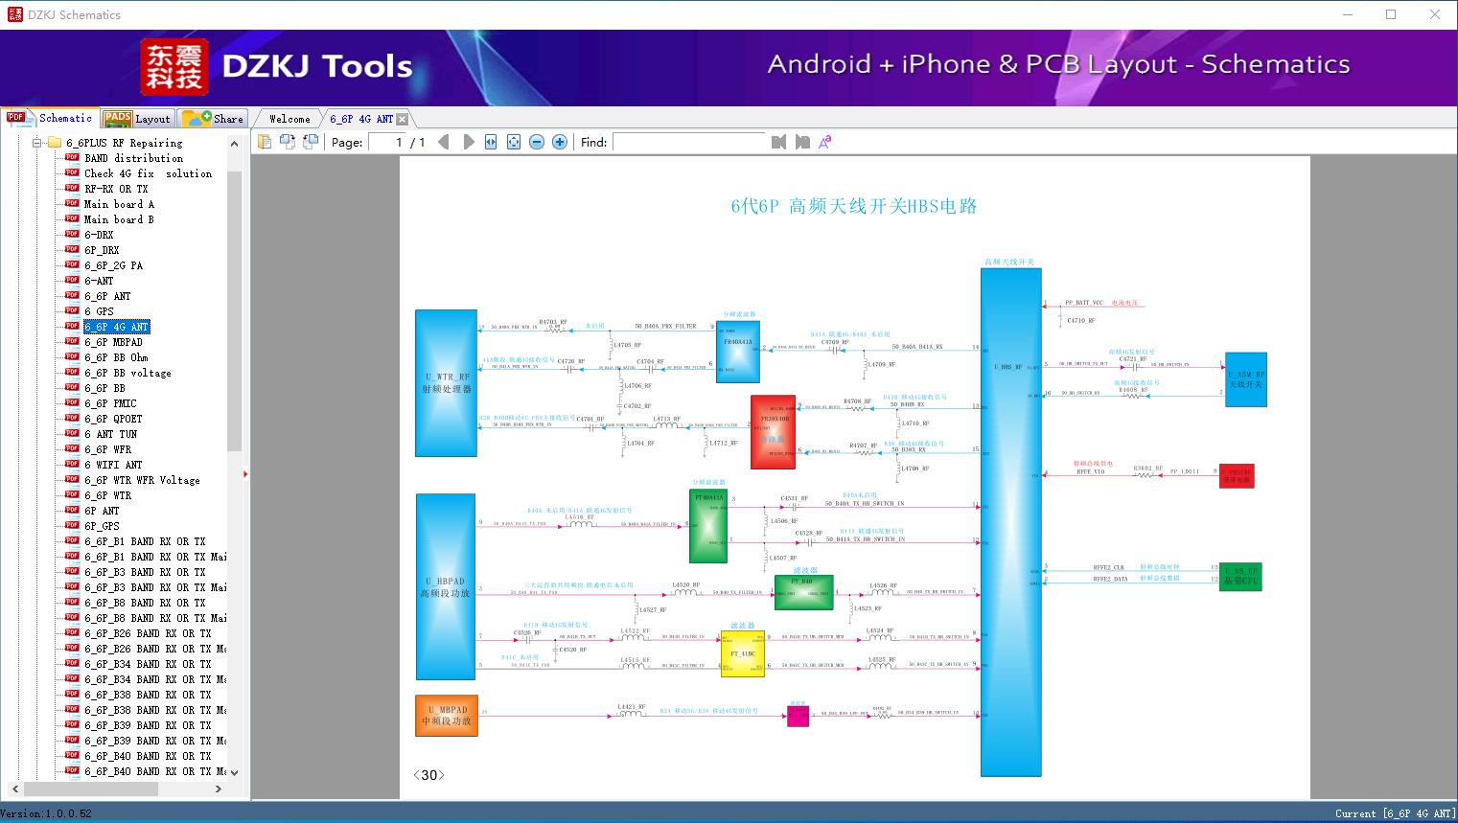Viewport: 1458px width, 823px height.
Task: Toggle match case search option
Action: coord(824,142)
